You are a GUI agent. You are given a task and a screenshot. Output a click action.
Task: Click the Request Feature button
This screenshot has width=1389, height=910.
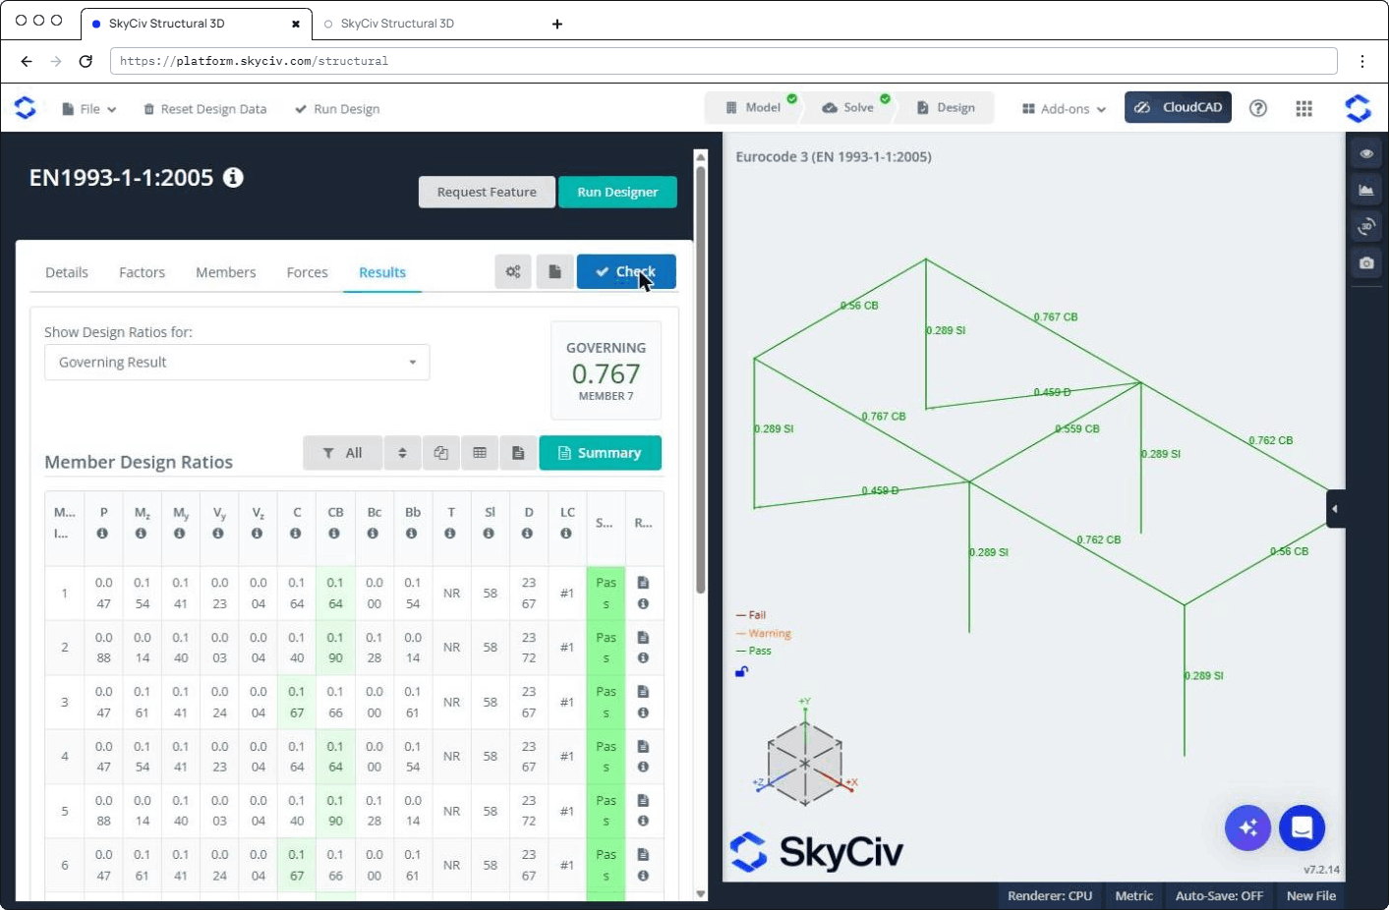tap(487, 193)
